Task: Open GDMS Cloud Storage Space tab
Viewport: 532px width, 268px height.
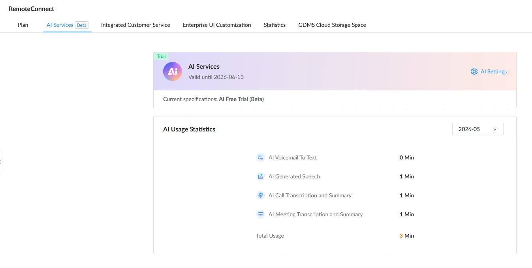Action: click(x=332, y=25)
